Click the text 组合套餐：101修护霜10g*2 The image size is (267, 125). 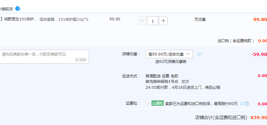pos(64,19)
